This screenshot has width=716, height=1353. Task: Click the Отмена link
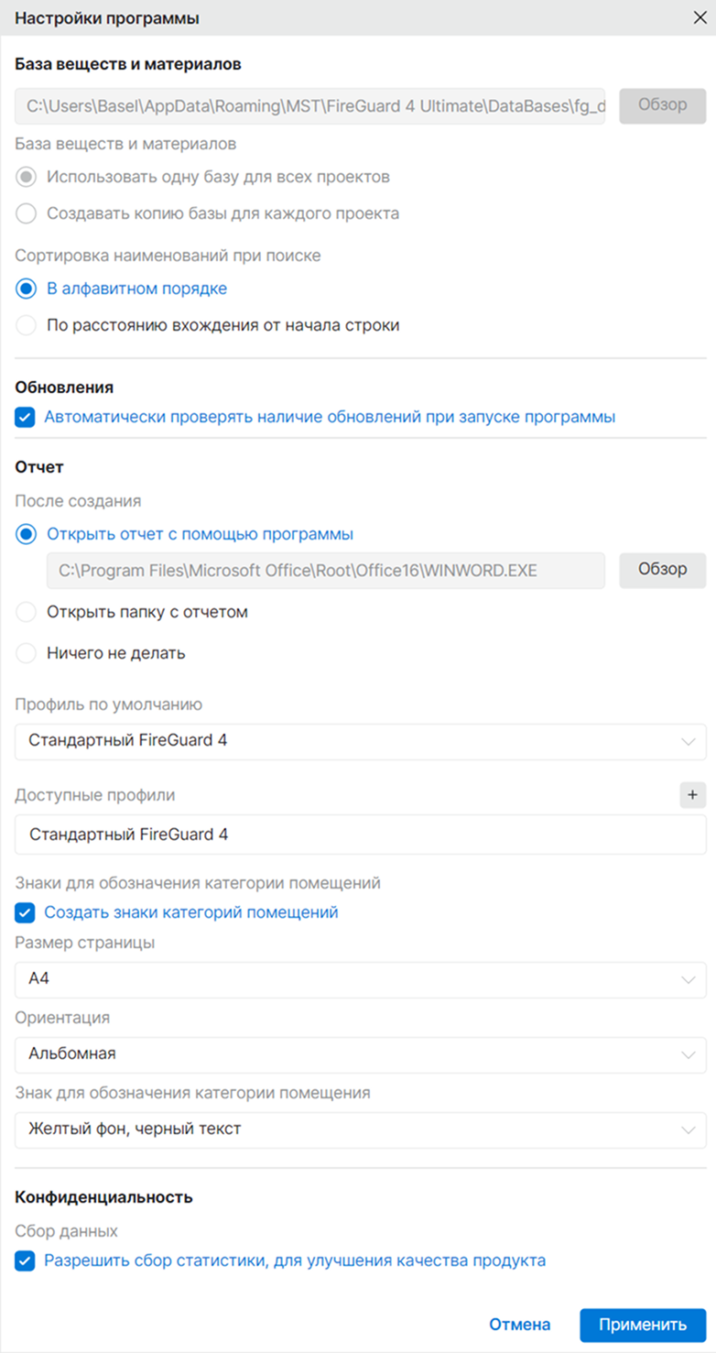(x=519, y=1325)
